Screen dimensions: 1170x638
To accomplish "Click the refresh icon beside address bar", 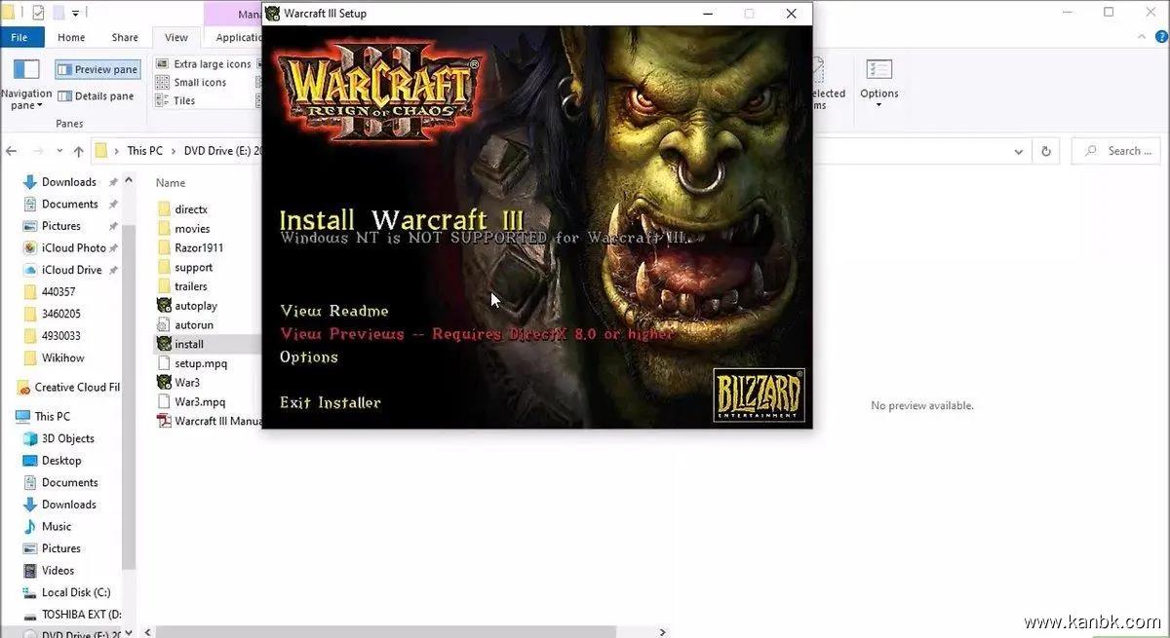I will pos(1046,151).
